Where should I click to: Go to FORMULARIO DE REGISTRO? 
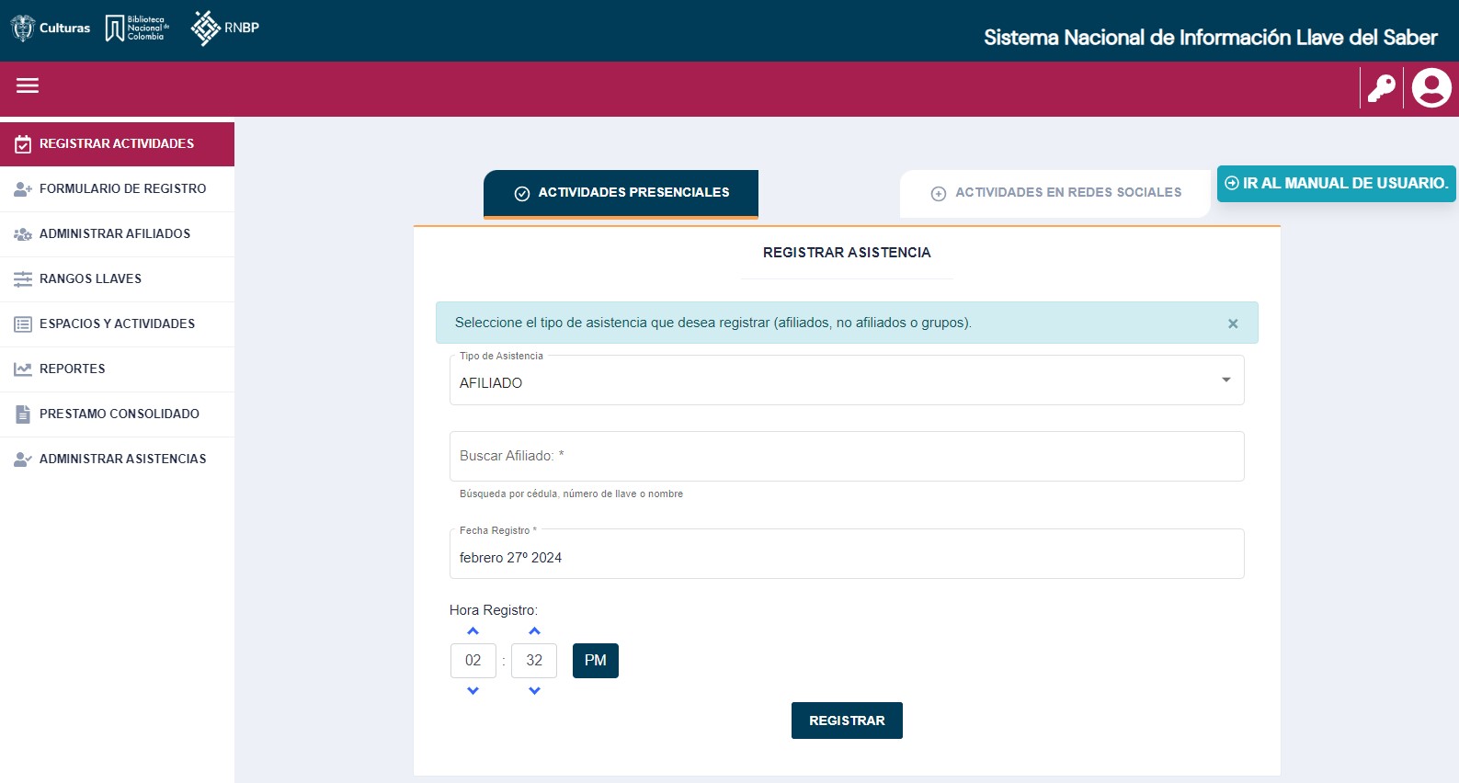tap(117, 189)
